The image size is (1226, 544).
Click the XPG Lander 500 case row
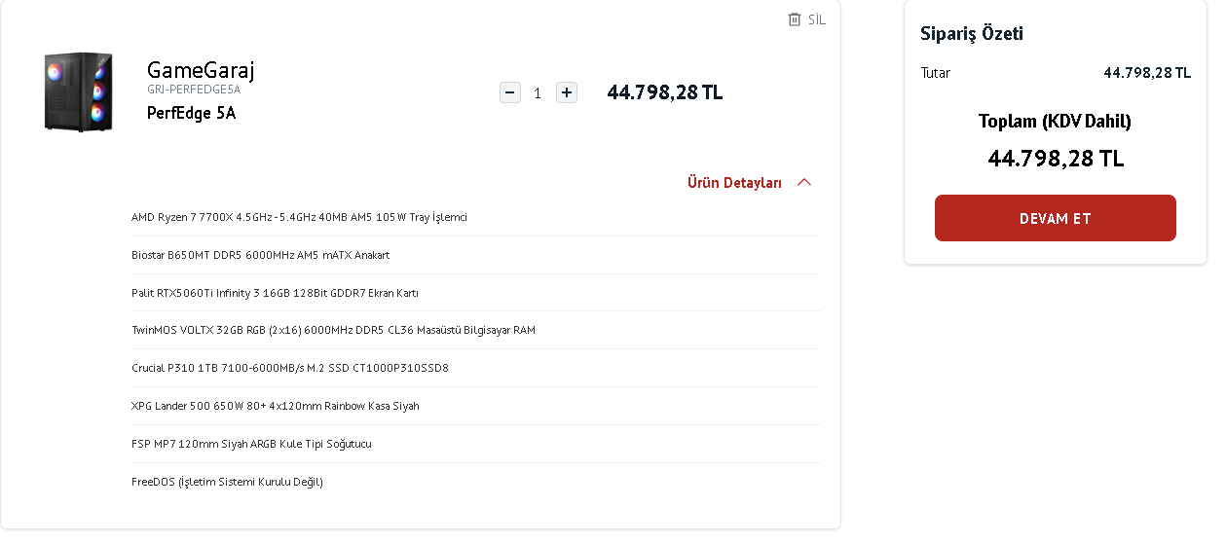tap(476, 407)
